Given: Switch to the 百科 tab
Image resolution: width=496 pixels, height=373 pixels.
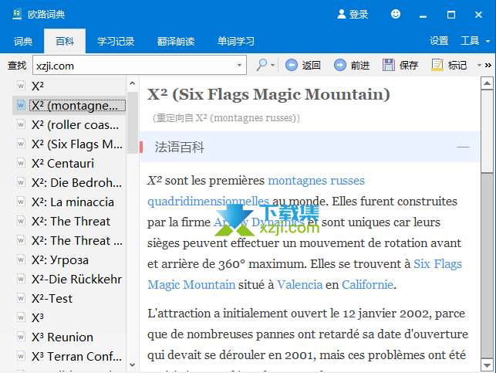Looking at the screenshot, I should tap(65, 41).
